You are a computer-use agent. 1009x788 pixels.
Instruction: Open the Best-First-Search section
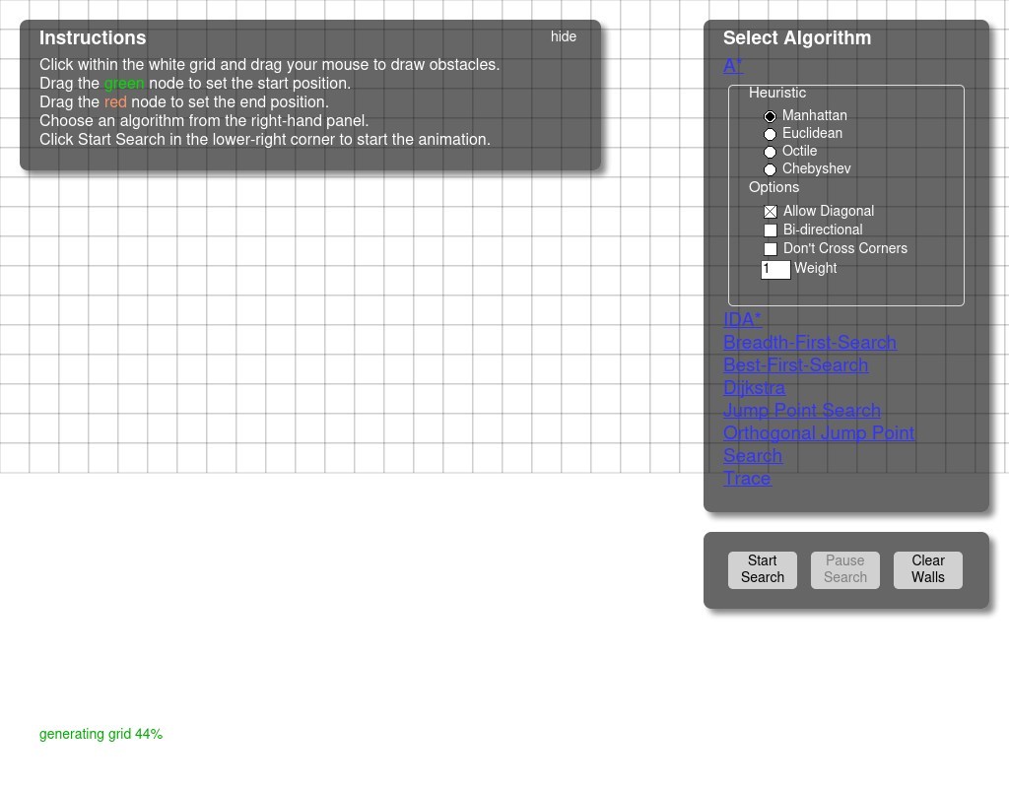(795, 365)
